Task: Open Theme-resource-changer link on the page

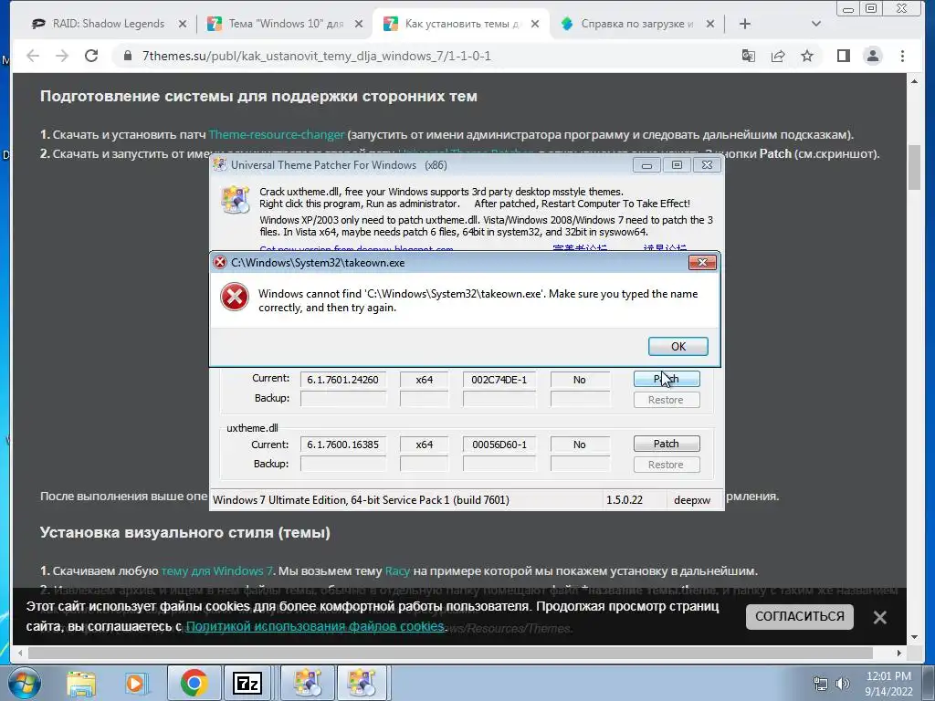Action: click(x=277, y=135)
